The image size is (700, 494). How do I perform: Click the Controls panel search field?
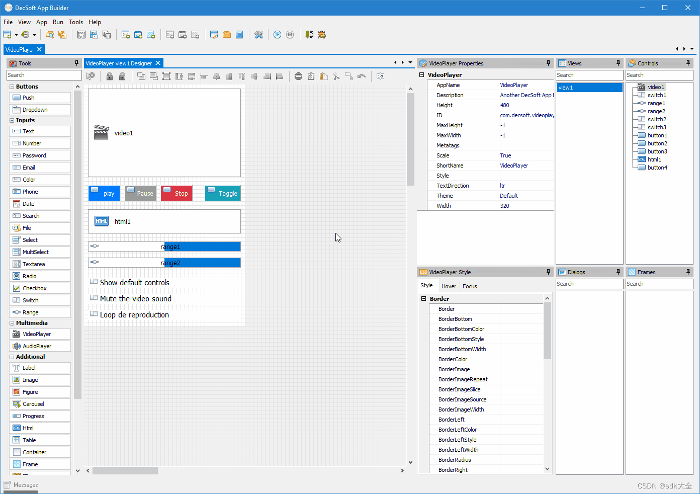click(x=659, y=75)
